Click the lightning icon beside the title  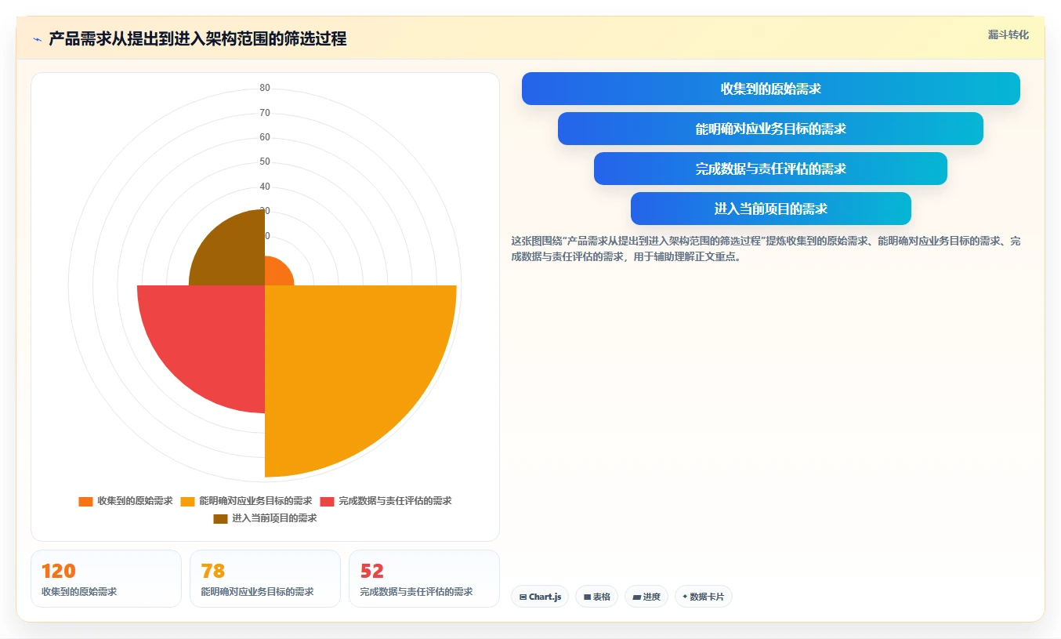click(37, 39)
